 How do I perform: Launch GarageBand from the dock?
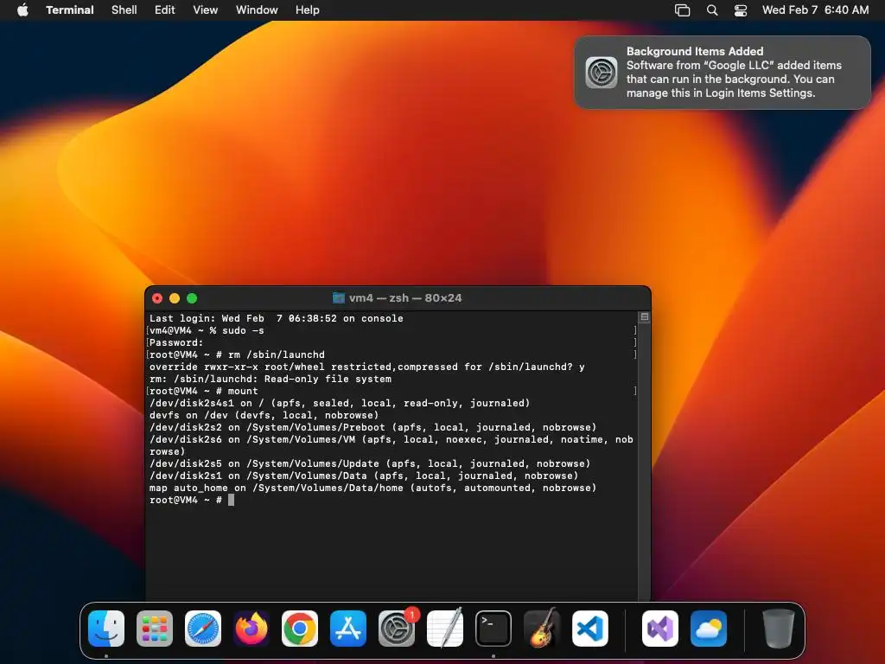[542, 629]
